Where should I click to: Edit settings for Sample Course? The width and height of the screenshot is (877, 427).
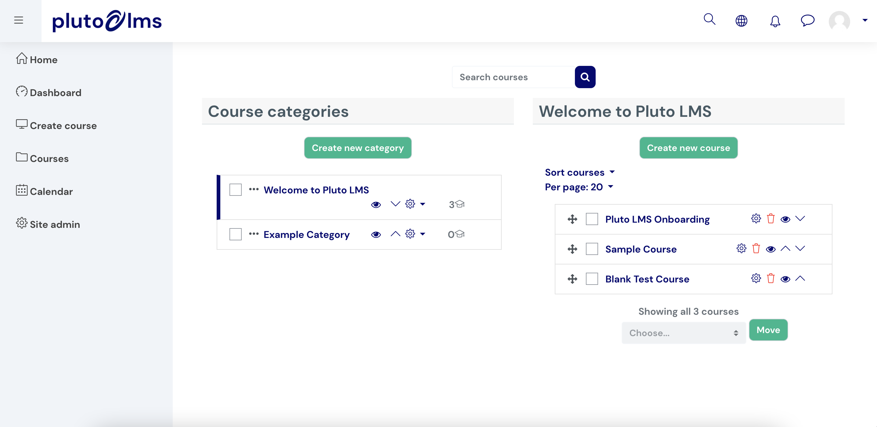coord(742,248)
